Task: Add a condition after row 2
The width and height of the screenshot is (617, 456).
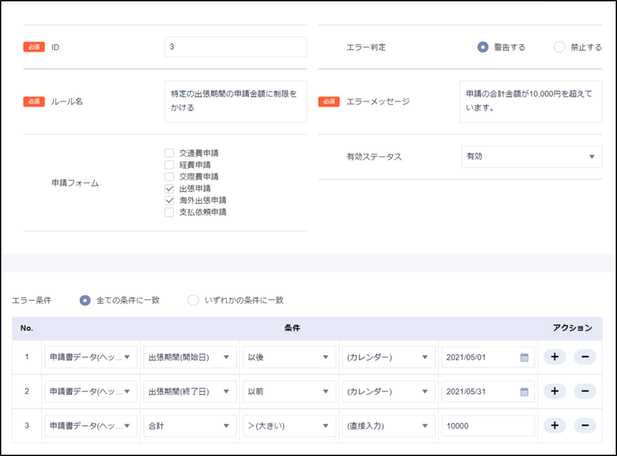Action: coord(554,391)
